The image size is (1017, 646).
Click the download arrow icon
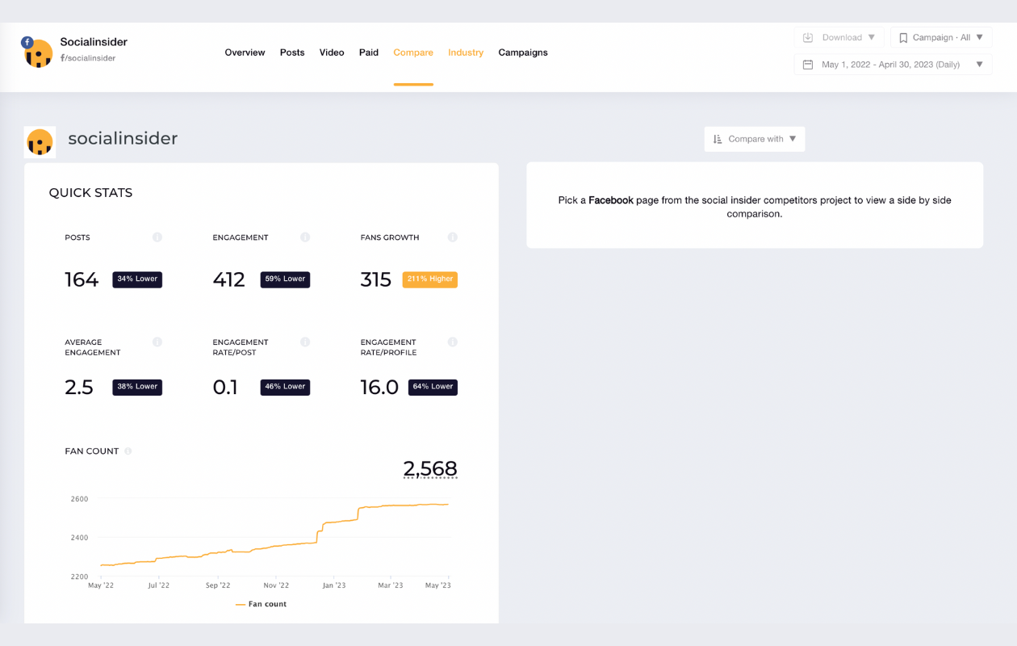pyautogui.click(x=808, y=37)
